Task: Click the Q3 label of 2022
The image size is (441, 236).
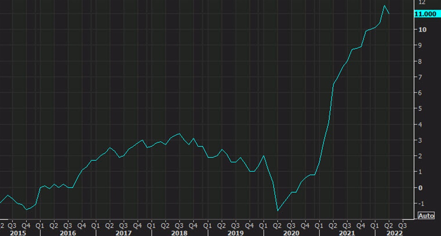Action: click(x=403, y=226)
